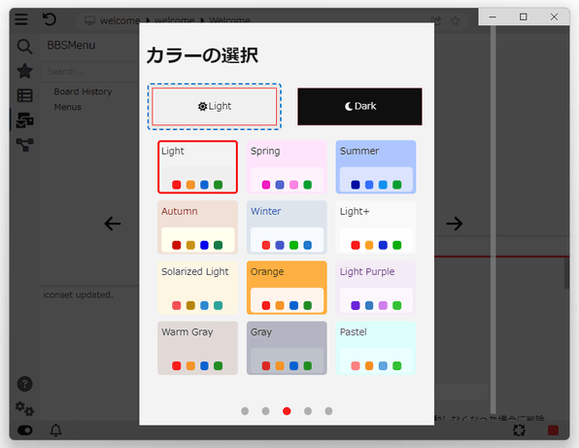Select the Light mode option

tap(215, 106)
